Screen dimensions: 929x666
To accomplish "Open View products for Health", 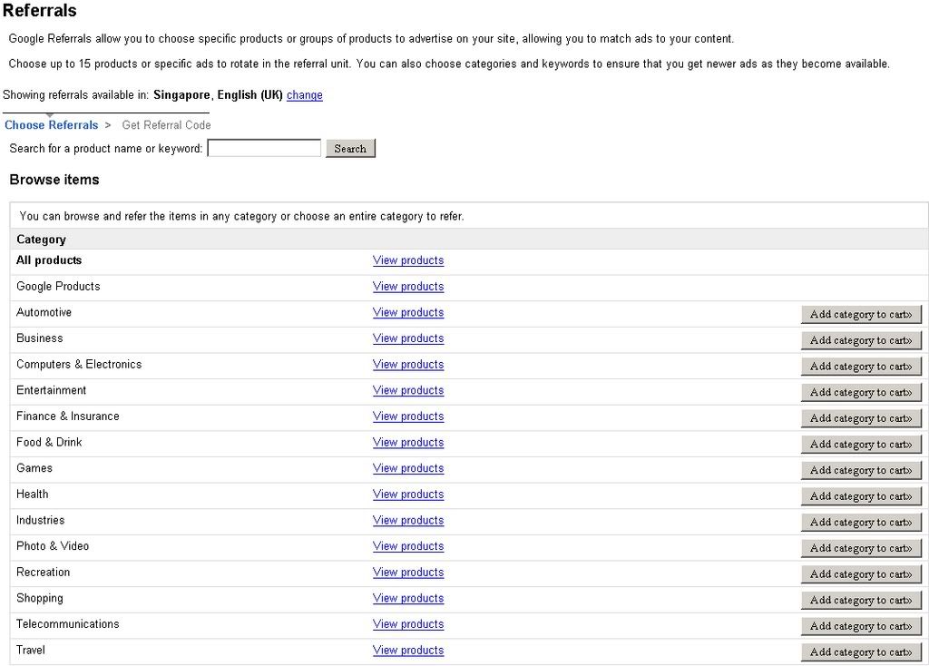I will pos(408,495).
